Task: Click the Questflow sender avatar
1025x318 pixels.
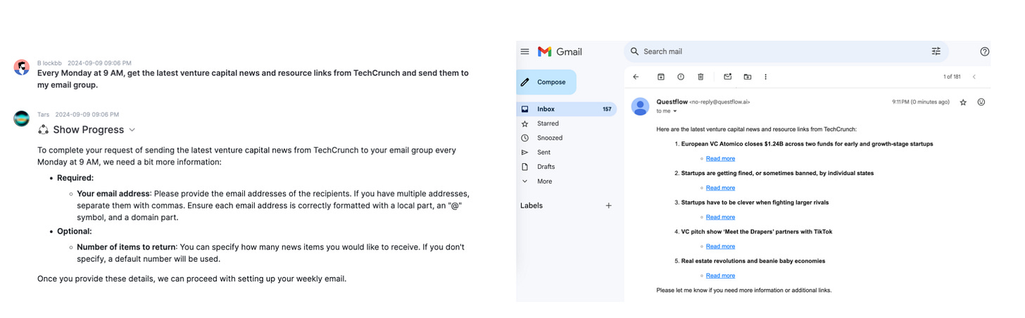Action: tap(640, 106)
